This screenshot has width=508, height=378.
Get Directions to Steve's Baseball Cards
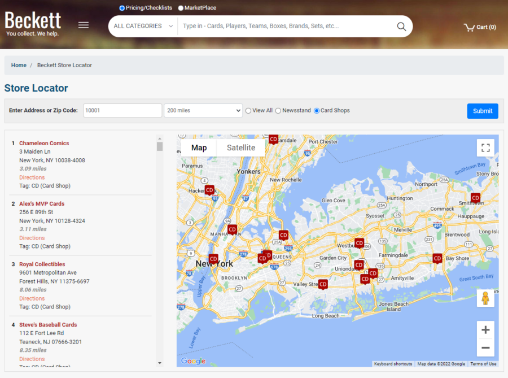pos(32,359)
